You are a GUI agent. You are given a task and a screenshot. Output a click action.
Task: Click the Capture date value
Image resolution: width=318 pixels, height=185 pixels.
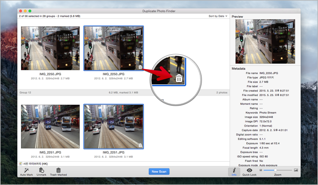tap(273, 130)
